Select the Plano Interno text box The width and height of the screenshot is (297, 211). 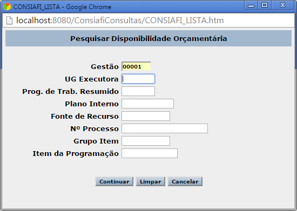[147, 104]
